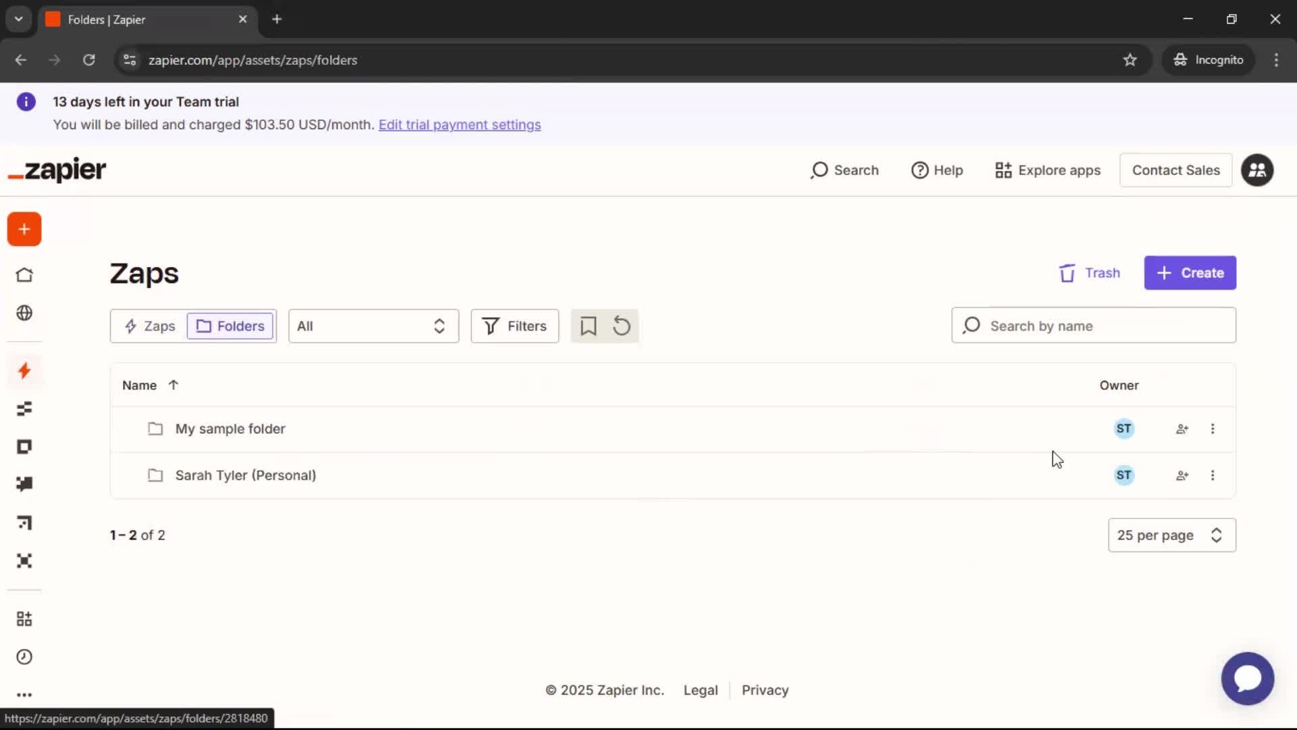Open the Agents icon in sidebar
The image size is (1297, 730).
point(24,560)
